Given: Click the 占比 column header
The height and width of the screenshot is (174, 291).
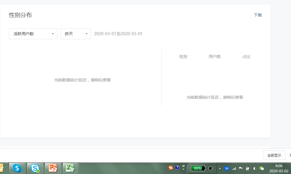Looking at the screenshot, I should 247,57.
